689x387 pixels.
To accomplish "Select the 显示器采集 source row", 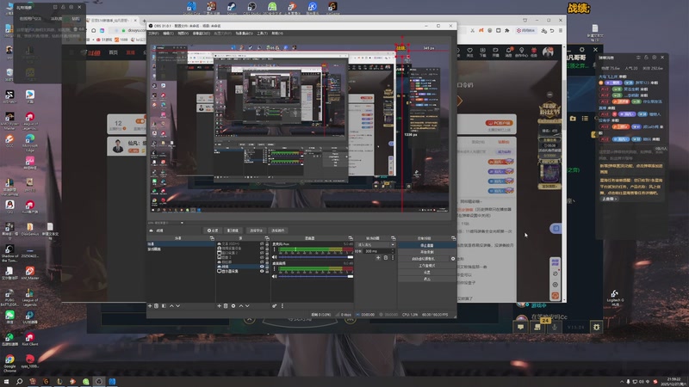I will (x=243, y=271).
